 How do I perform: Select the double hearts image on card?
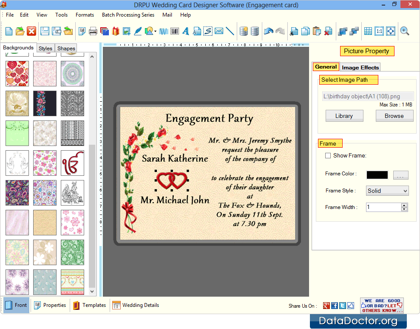tap(172, 180)
